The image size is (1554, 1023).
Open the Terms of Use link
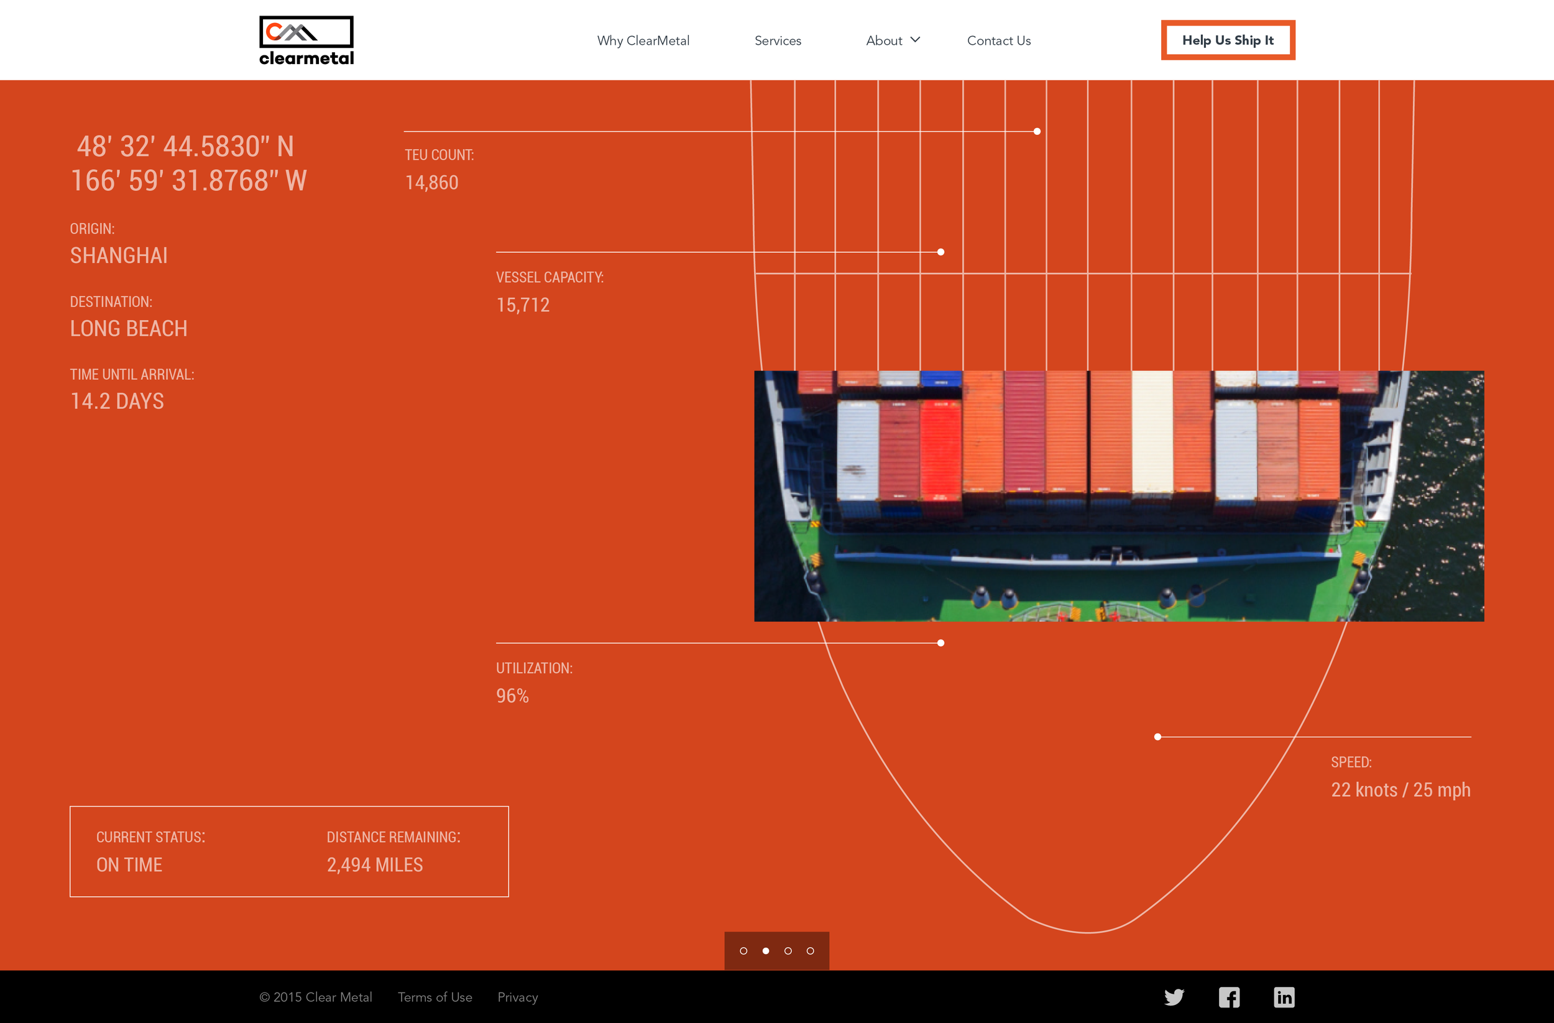tap(435, 997)
